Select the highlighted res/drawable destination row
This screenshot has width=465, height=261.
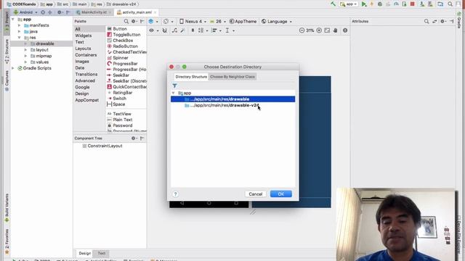pyautogui.click(x=232, y=99)
